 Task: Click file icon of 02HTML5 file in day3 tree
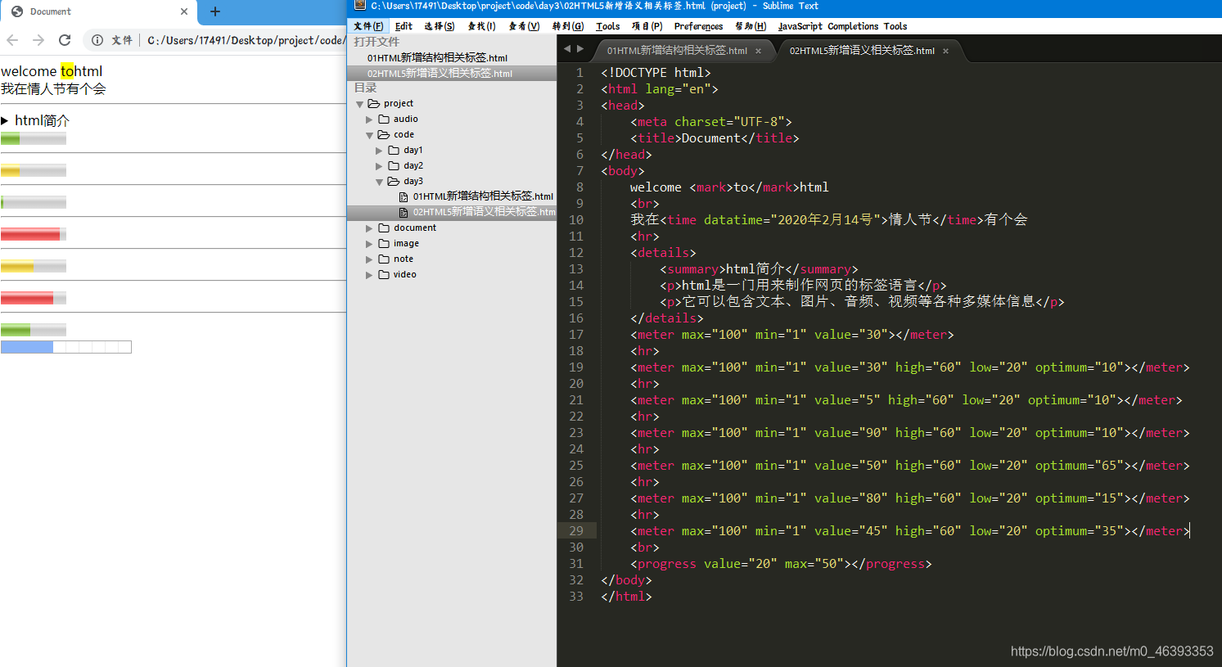pyautogui.click(x=404, y=212)
